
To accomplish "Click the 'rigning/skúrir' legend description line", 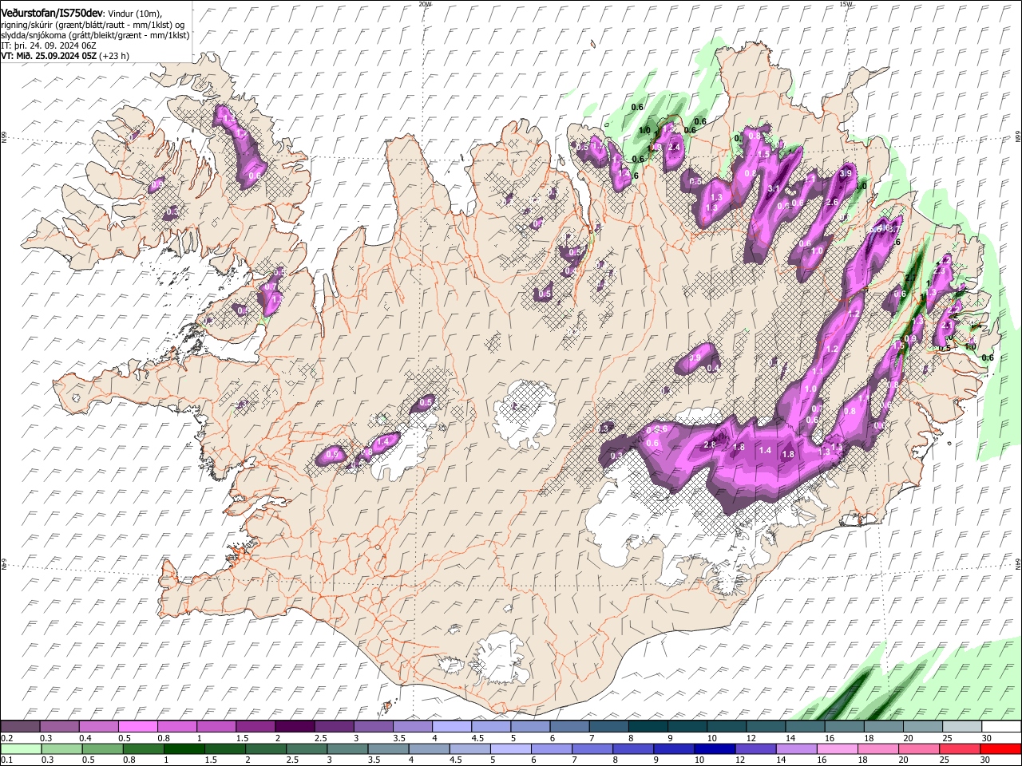I will tap(93, 25).
